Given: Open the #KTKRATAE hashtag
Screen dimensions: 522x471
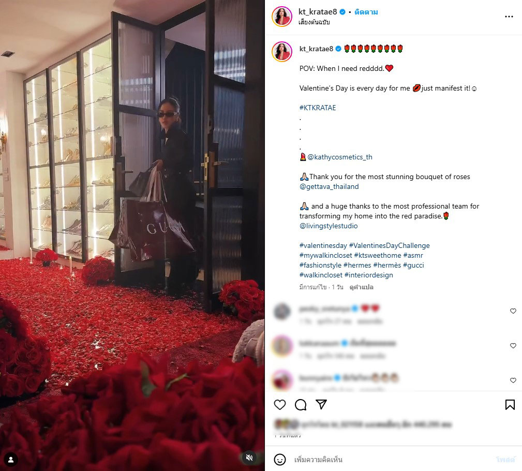Looking at the screenshot, I should [x=318, y=108].
